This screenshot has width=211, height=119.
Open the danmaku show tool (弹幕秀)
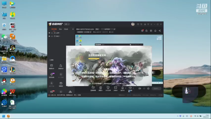(x=61, y=84)
